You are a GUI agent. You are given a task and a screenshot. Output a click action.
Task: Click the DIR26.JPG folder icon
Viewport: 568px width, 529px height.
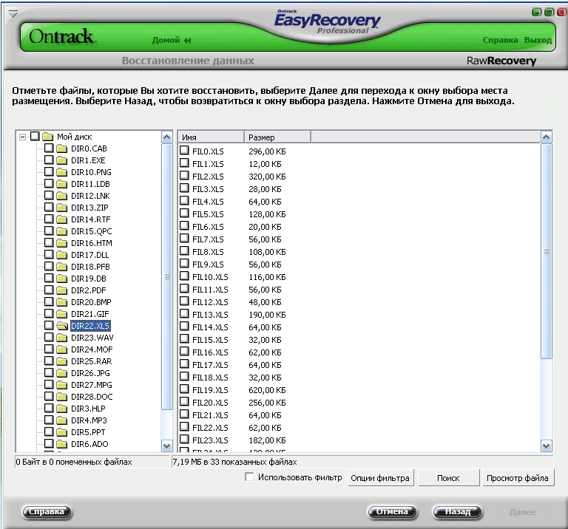point(62,373)
